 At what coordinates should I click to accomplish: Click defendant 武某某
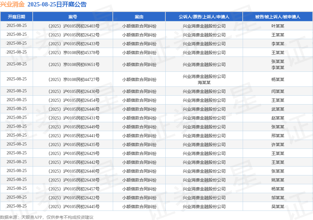click(x=278, y=109)
